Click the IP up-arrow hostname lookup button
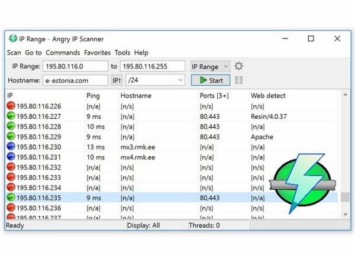This screenshot has width=355, height=256. (x=117, y=80)
